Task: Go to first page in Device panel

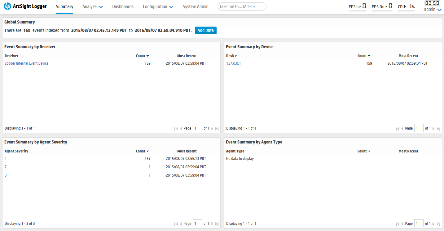Action: point(398,128)
